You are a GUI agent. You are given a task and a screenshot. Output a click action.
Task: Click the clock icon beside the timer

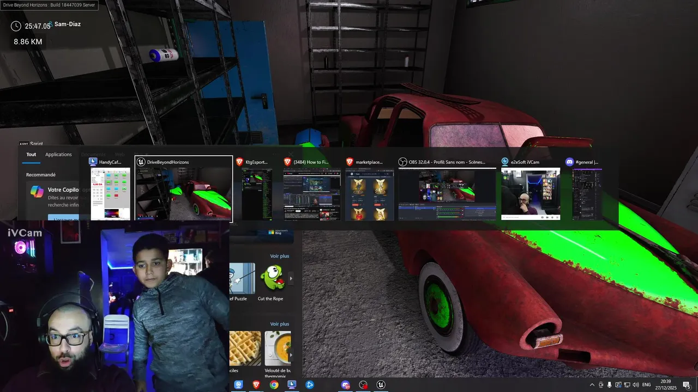tap(16, 26)
